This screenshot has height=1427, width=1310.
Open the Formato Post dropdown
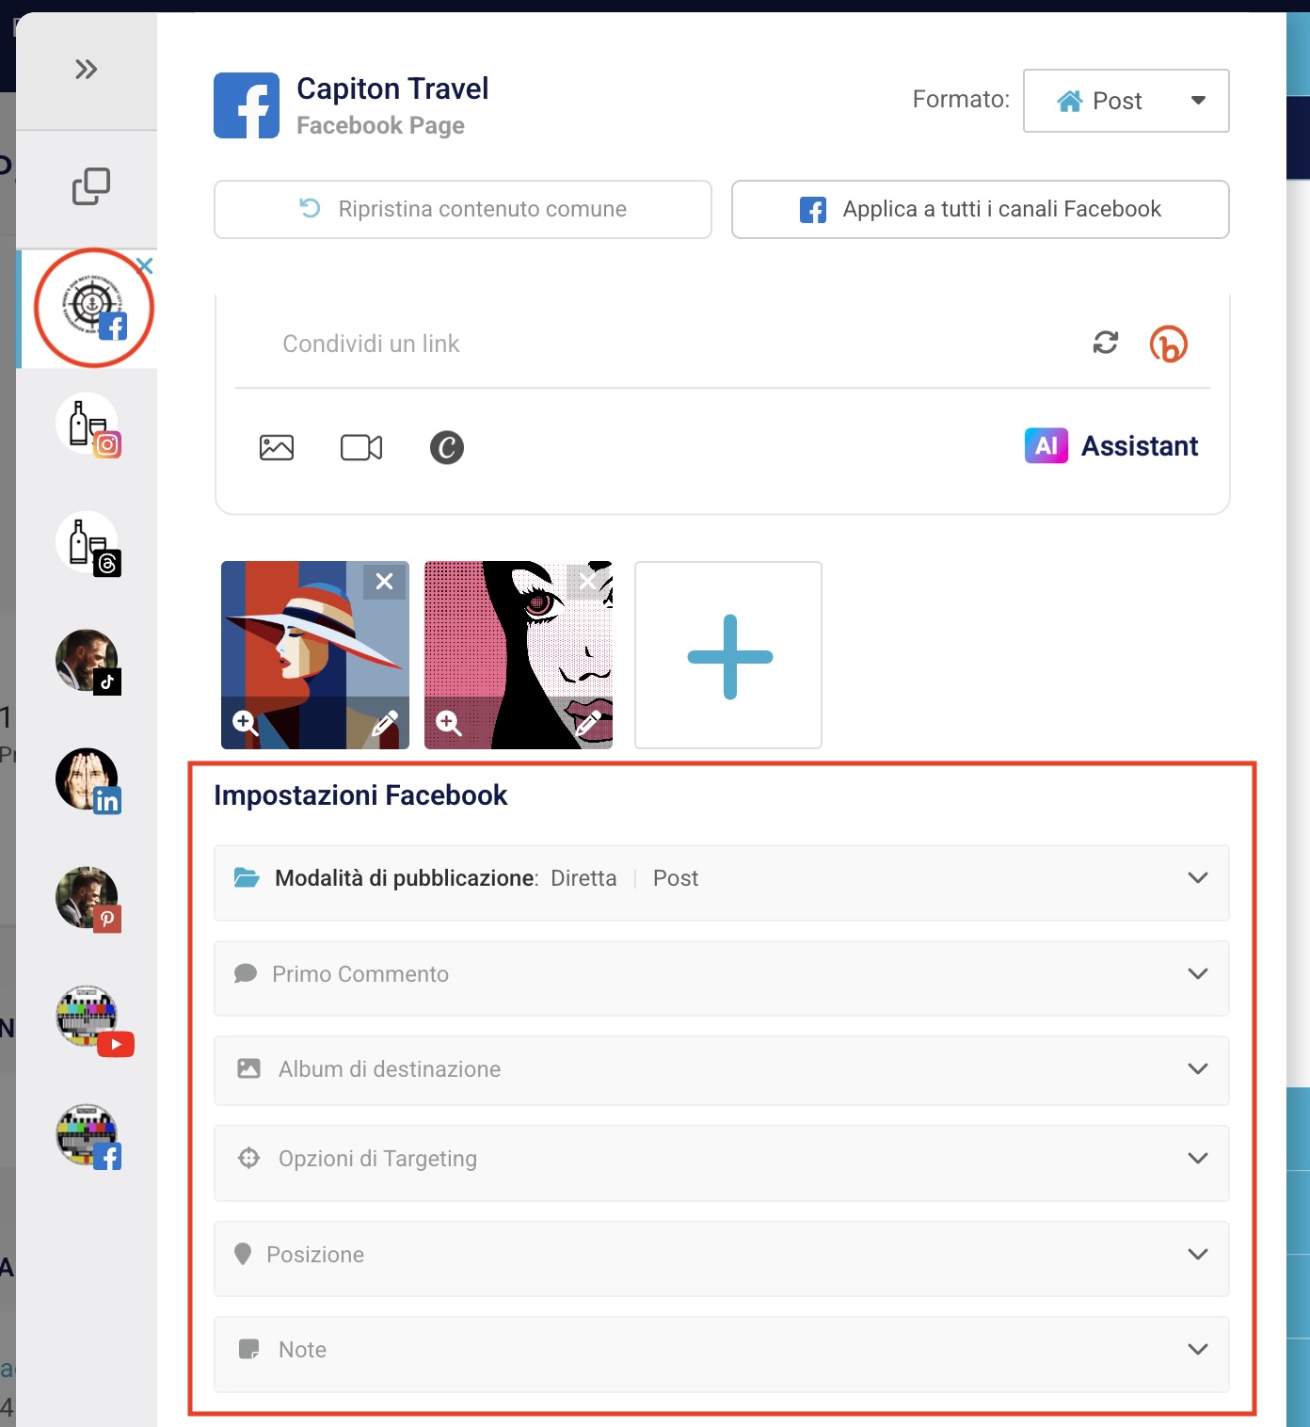click(x=1126, y=101)
